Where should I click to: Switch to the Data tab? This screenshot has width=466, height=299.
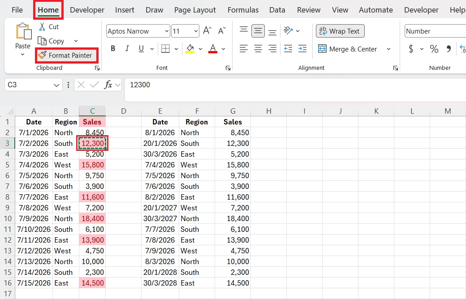pos(277,10)
